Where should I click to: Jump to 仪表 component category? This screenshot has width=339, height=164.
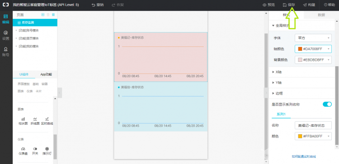tap(30, 91)
